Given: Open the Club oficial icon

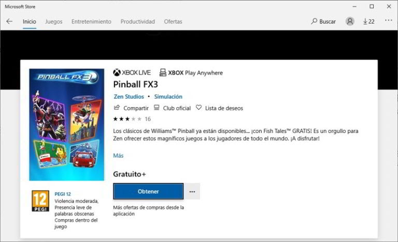Looking at the screenshot, I should (157, 108).
